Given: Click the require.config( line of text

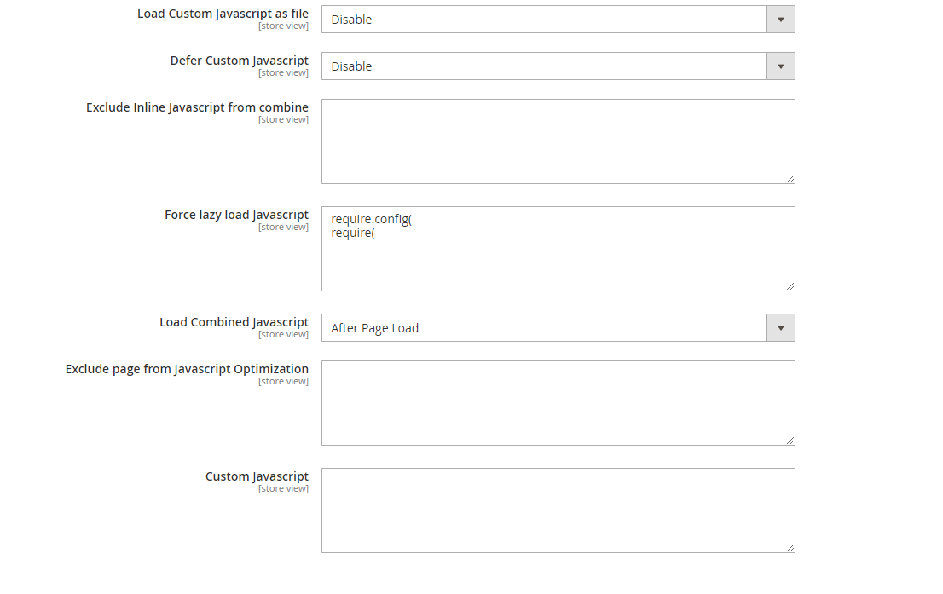Looking at the screenshot, I should point(372,220).
